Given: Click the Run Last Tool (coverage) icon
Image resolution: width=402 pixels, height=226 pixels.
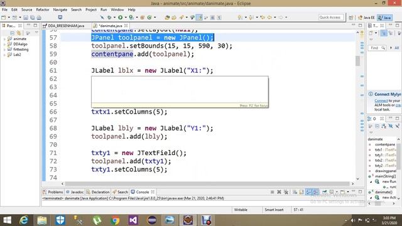Looking at the screenshot, I should 131,18.
